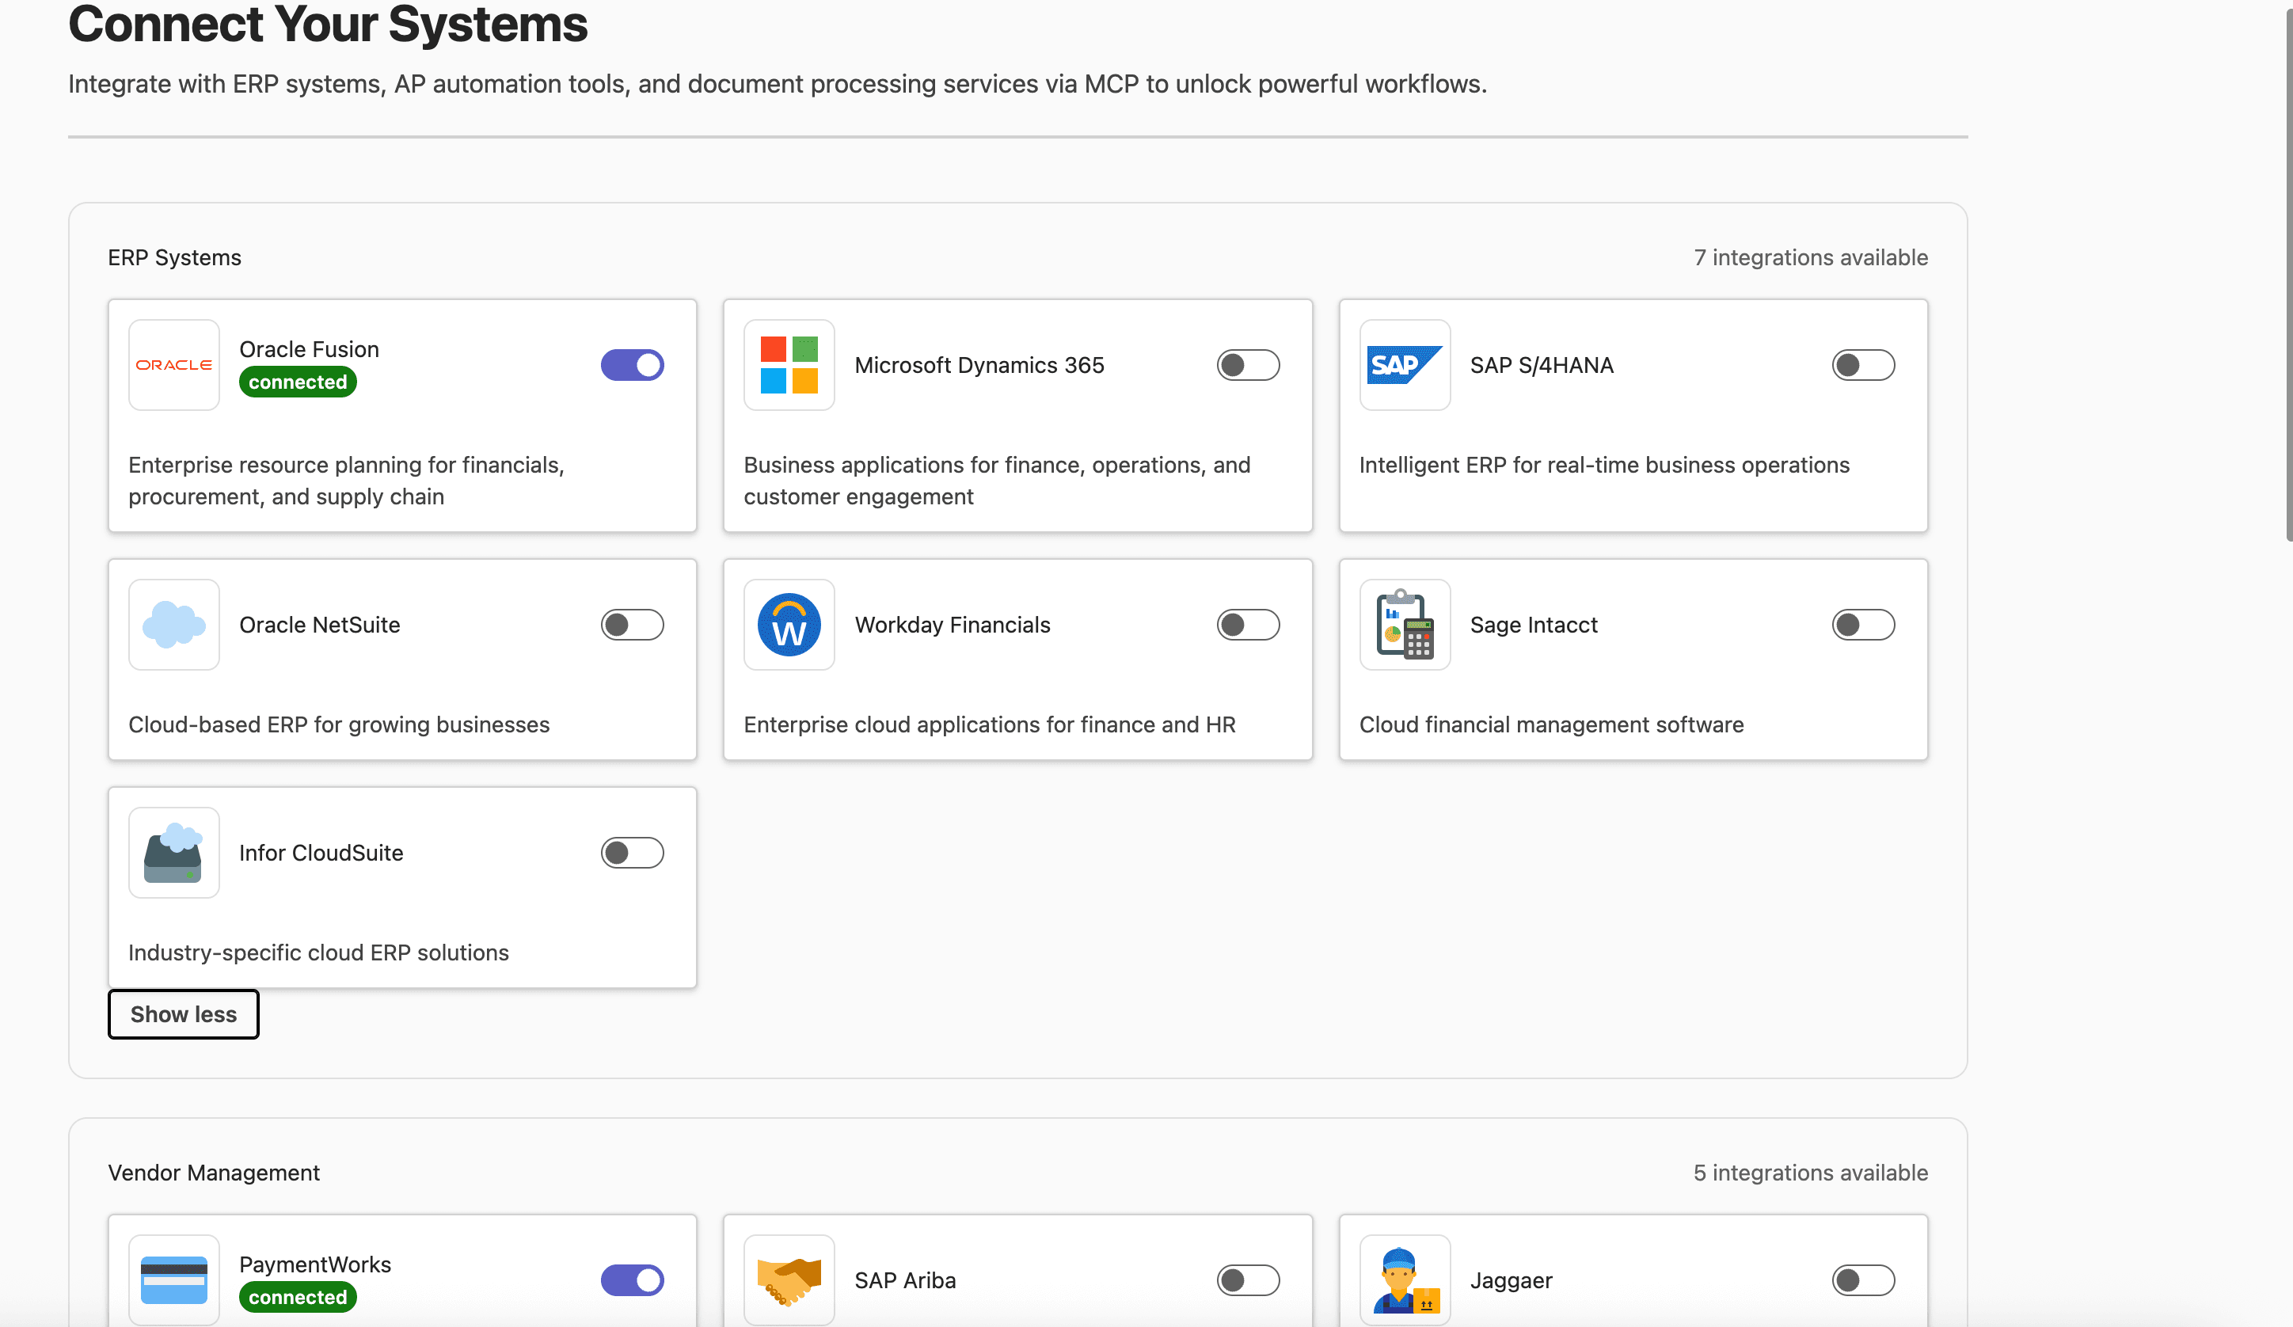Click the '7 integrations available' label
The image size is (2293, 1327).
[x=1811, y=257]
